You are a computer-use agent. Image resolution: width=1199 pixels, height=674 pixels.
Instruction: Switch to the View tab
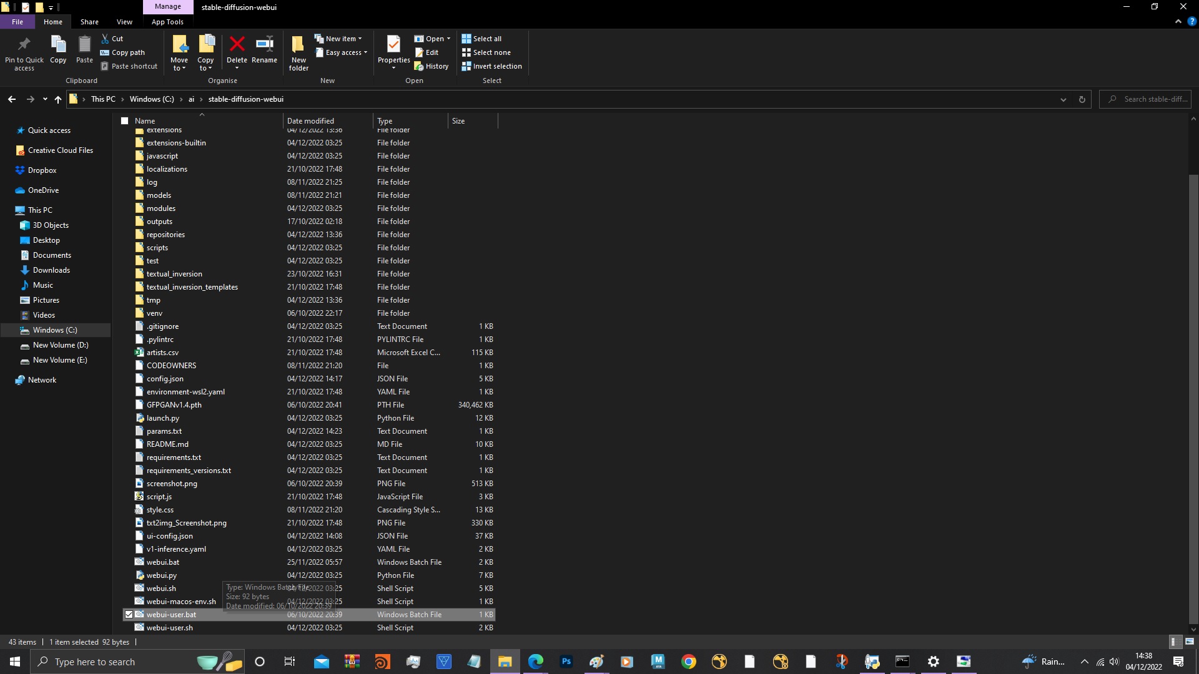[x=124, y=21]
